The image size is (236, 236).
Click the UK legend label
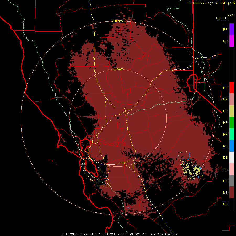pyautogui.click(x=225, y=41)
